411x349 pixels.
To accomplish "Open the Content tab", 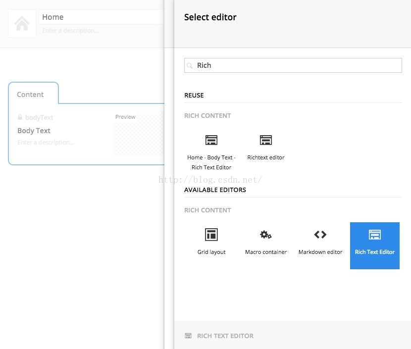I will [x=30, y=95].
